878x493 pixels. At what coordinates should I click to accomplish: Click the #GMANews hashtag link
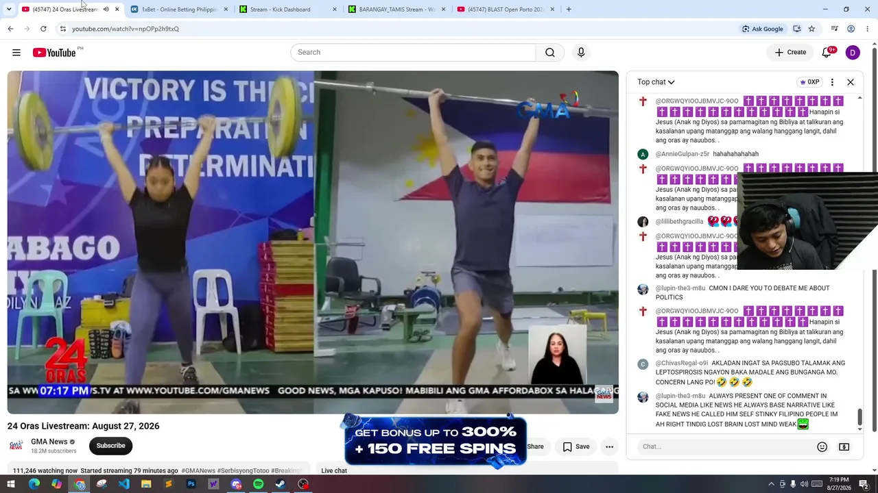click(x=198, y=471)
